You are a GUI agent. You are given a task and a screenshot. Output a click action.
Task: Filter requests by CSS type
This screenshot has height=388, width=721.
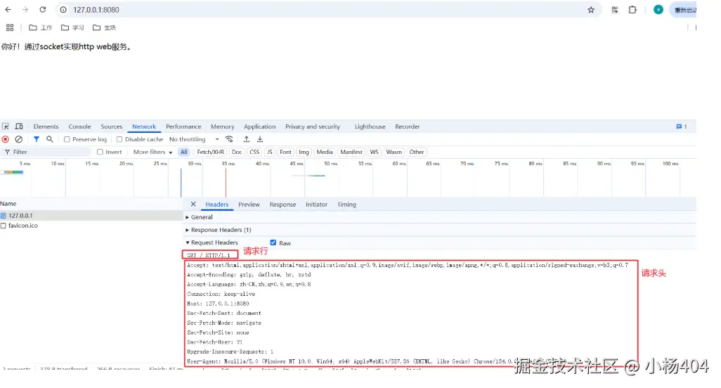tap(254, 152)
